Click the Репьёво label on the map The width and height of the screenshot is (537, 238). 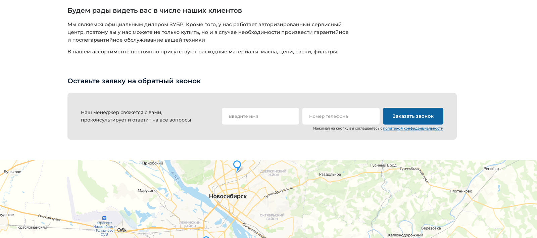[x=491, y=169]
